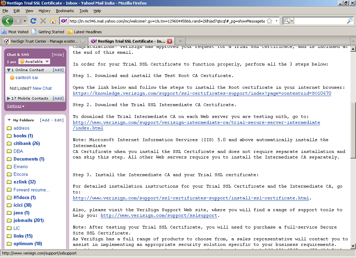Open the View menu
Image resolution: width=356 pixels, height=258 pixels.
click(29, 11)
